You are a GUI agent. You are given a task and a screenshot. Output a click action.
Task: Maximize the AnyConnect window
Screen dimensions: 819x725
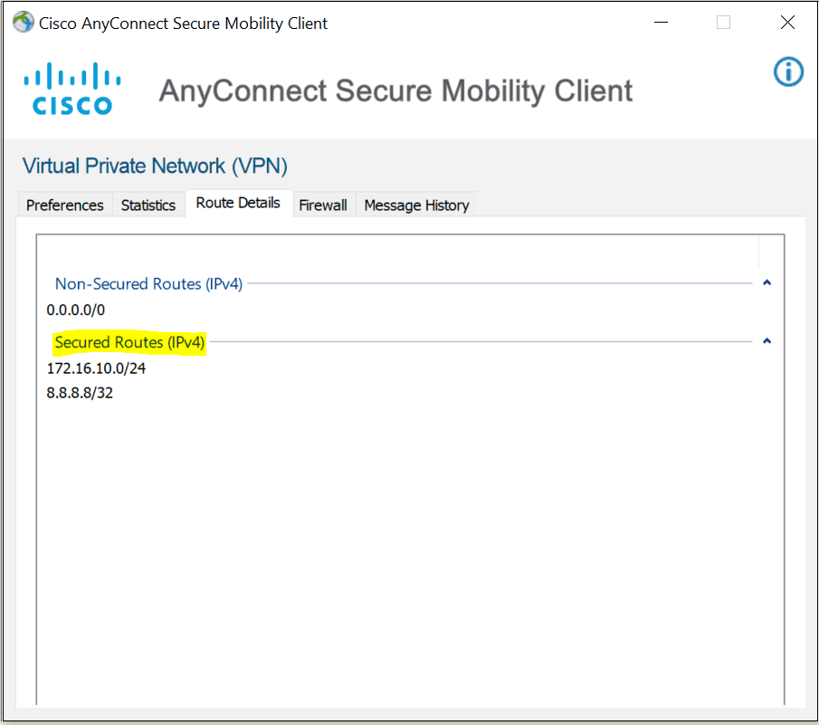point(723,23)
